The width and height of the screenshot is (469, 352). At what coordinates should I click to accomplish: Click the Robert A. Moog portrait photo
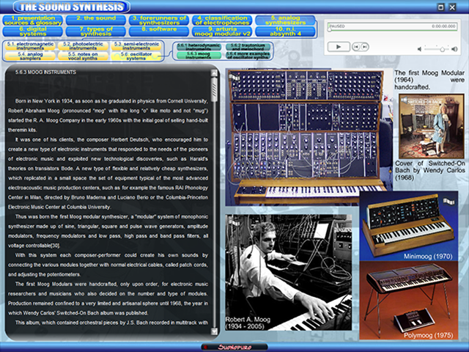(x=288, y=272)
